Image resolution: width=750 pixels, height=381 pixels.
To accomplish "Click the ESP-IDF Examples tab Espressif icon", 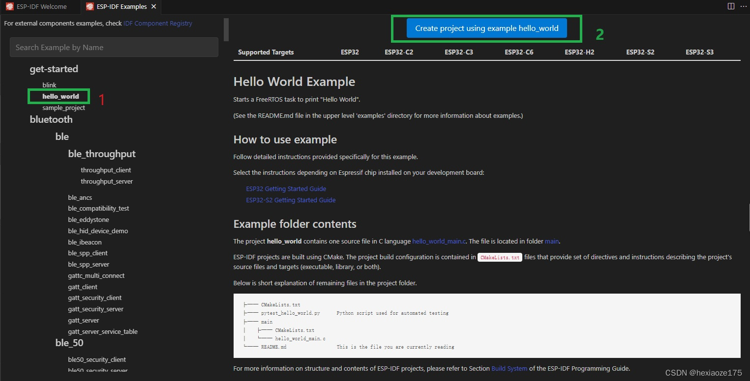I will 89,7.
